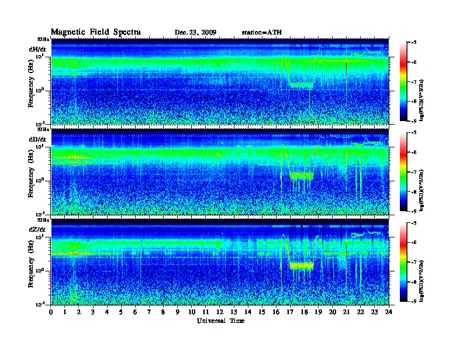Screen dimensions: 463x358
Task: Click the 10^0 frequency tick of the dZ/dt panel
Action: click(40, 270)
